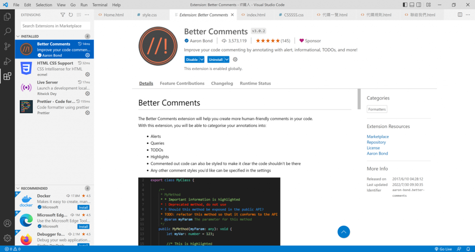Open the License resource link
Image resolution: width=475 pixels, height=252 pixels.
click(373, 148)
